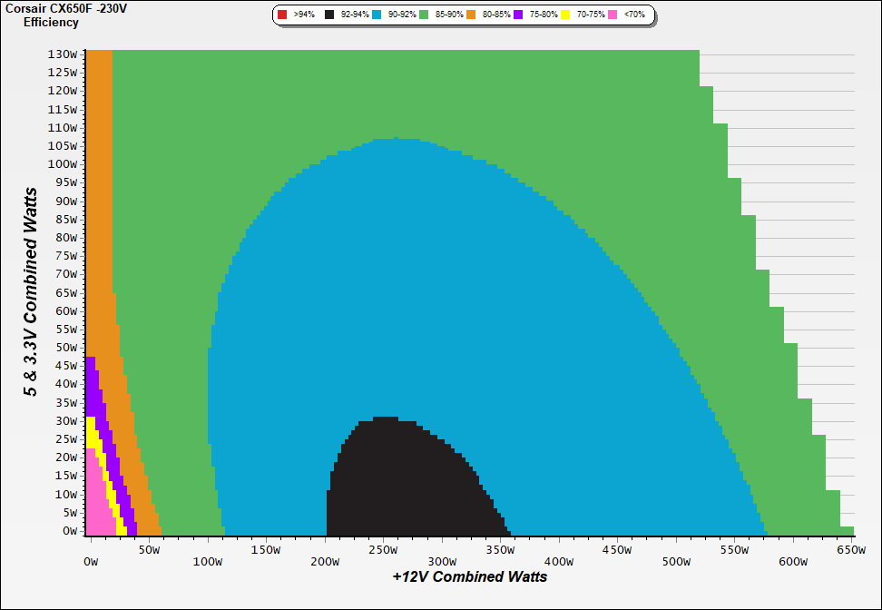The image size is (882, 610).
Task: Click the 130W label on vertical axis
Action: 64,54
